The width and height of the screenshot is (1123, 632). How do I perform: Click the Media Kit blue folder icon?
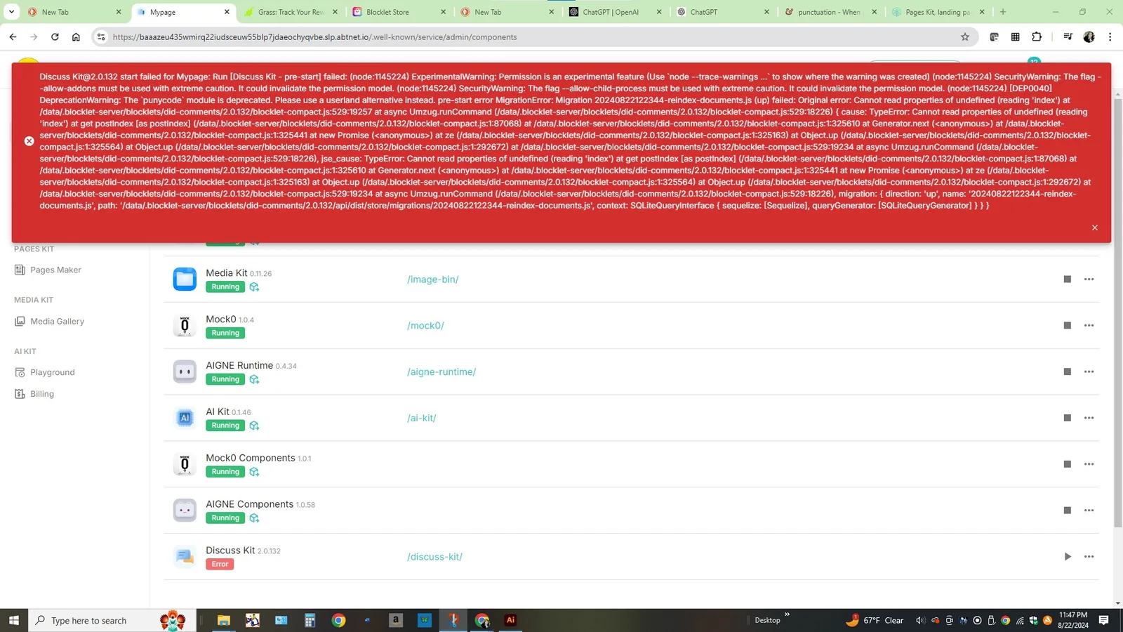pyautogui.click(x=185, y=279)
